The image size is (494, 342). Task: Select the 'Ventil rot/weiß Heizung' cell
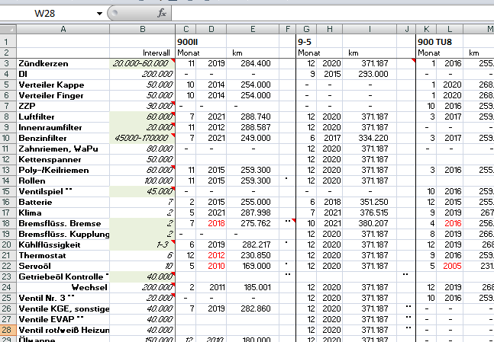click(x=63, y=331)
